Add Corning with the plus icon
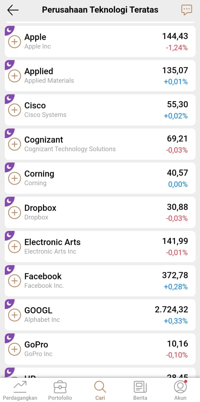Viewport: 200px width, 402px height. (14, 178)
